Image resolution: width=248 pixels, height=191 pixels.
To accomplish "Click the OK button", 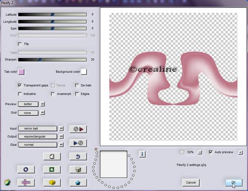I will click(x=233, y=182).
